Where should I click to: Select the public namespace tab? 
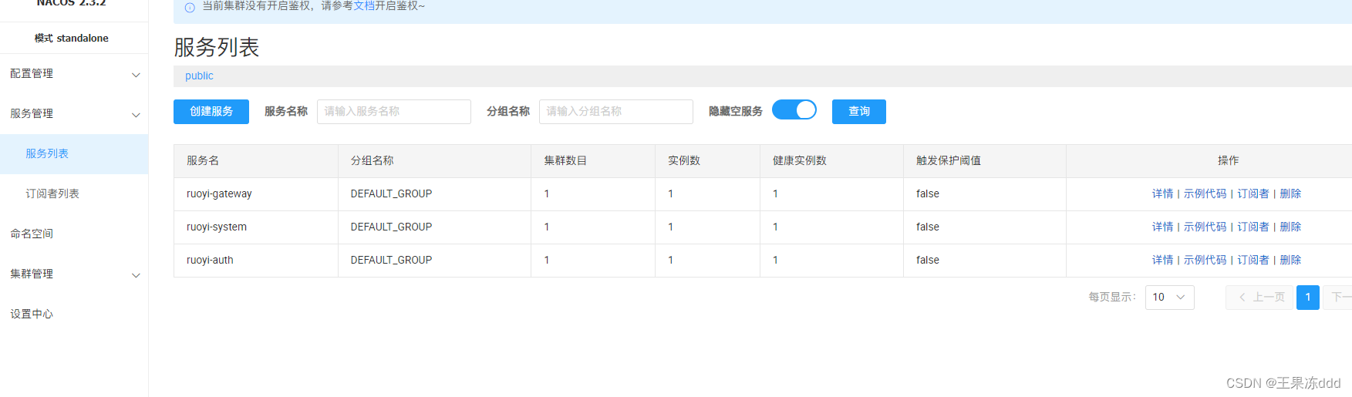tap(199, 76)
